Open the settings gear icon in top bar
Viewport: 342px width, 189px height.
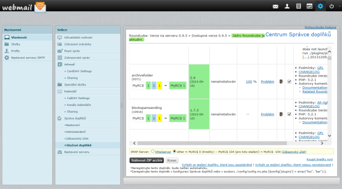320,6
